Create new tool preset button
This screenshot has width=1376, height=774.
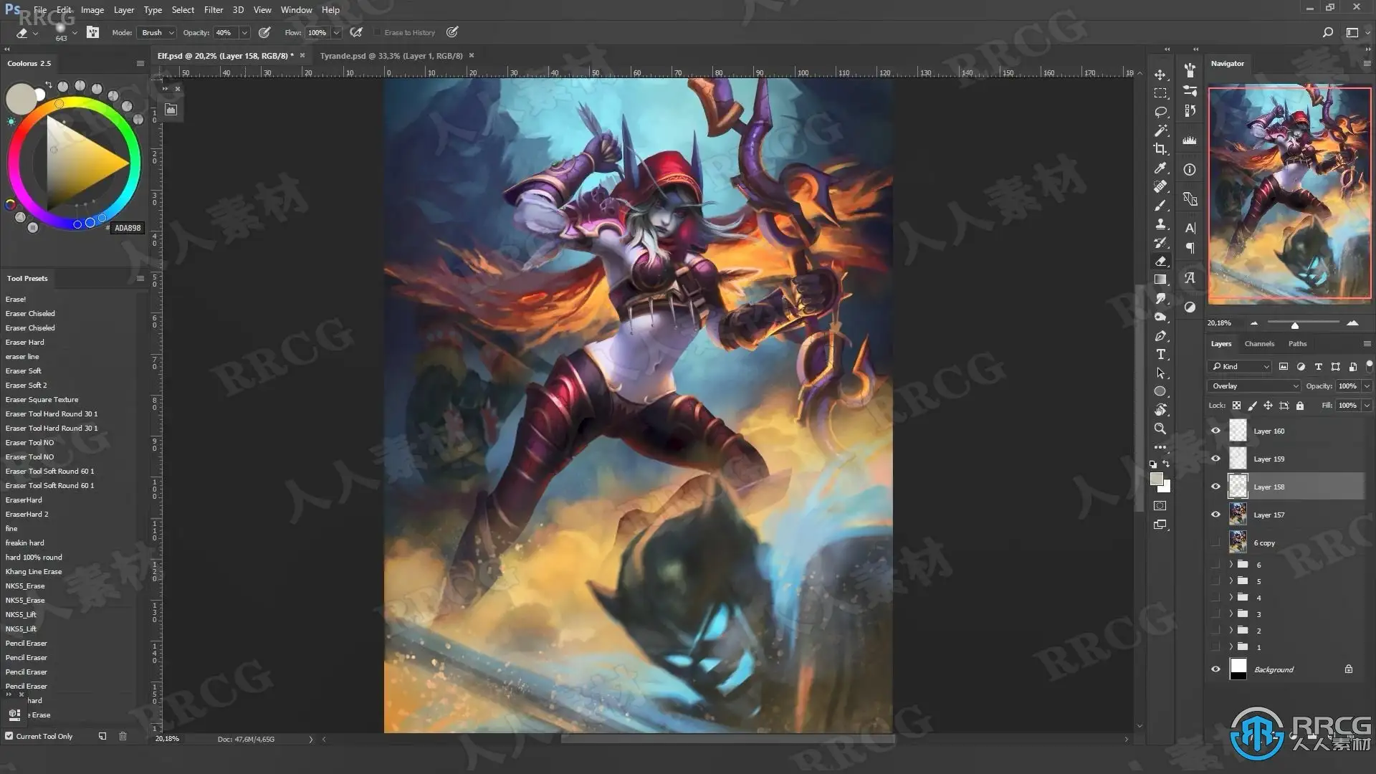[x=102, y=736]
